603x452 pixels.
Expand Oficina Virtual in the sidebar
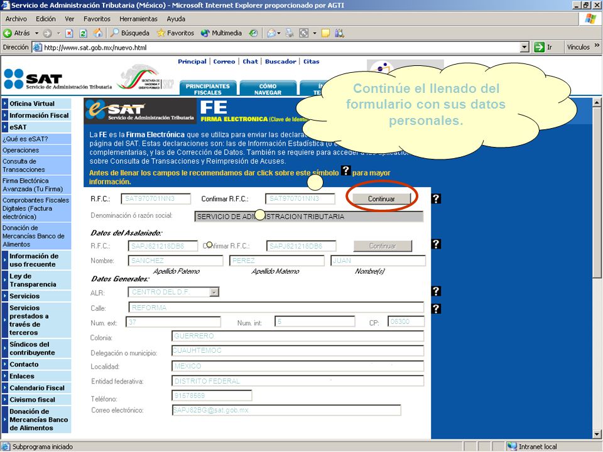click(4, 104)
